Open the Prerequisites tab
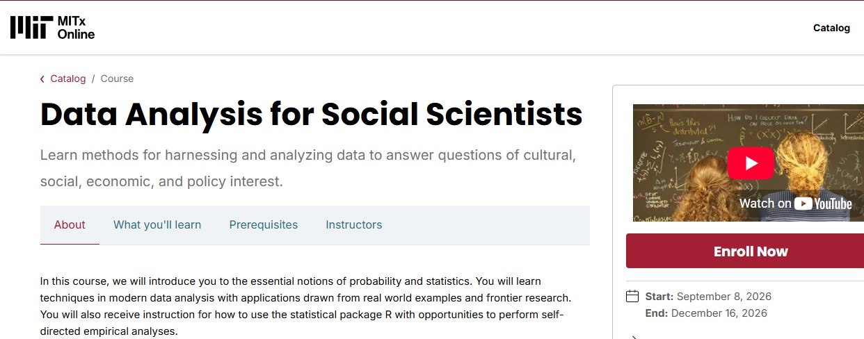864x339 pixels. point(264,225)
